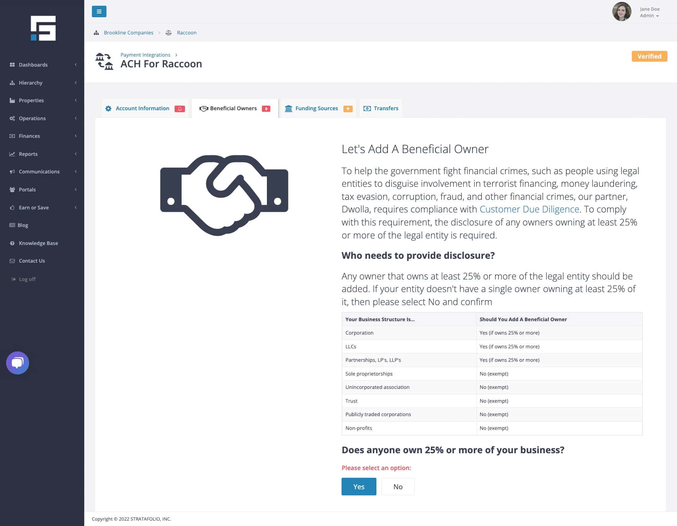Click the orange plus badge on Funding Sources
The width and height of the screenshot is (677, 526).
click(348, 109)
